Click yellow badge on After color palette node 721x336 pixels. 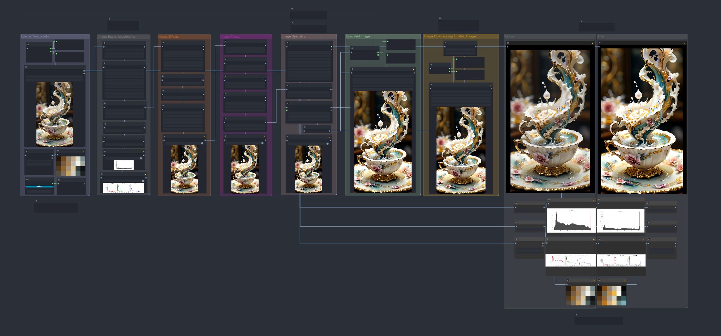[624, 281]
